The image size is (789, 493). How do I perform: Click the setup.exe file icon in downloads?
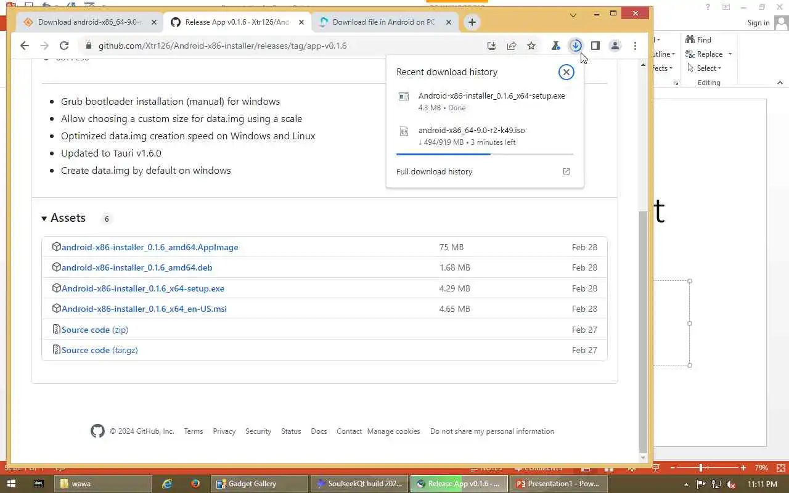pyautogui.click(x=404, y=96)
